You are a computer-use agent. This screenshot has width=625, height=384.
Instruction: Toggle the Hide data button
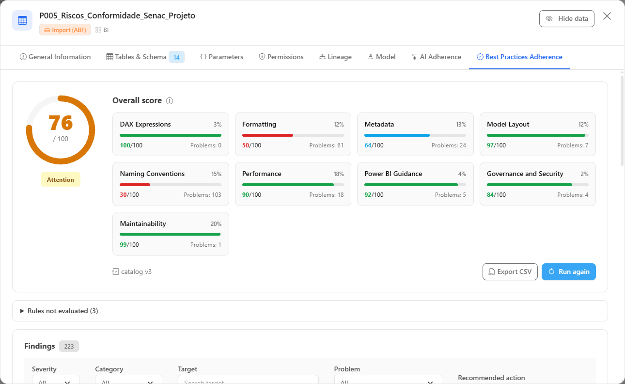pyautogui.click(x=567, y=18)
